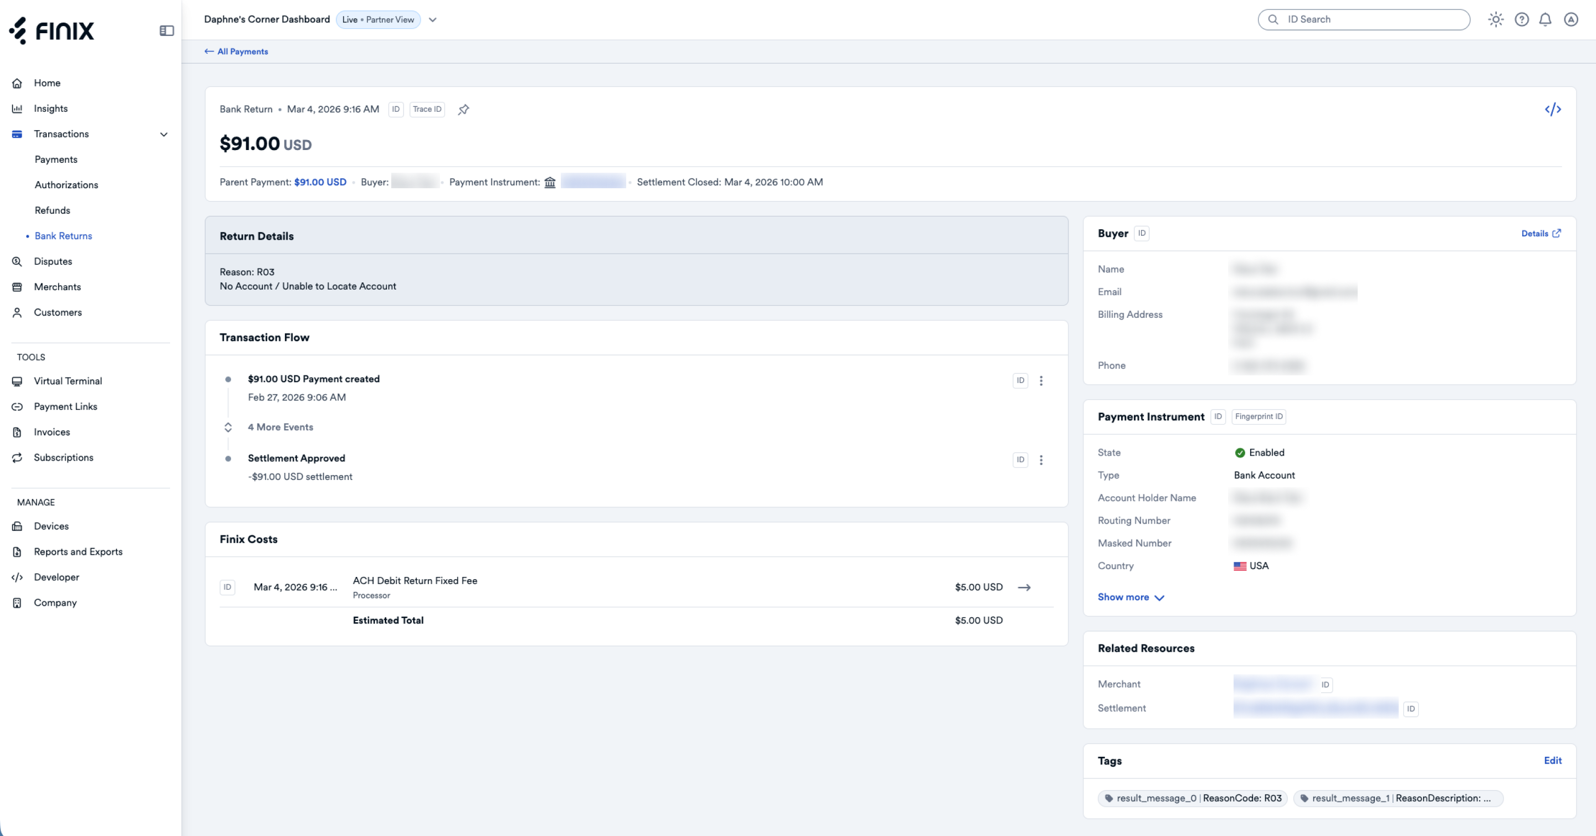View API code for this return
This screenshot has height=836, width=1596.
tap(1553, 110)
